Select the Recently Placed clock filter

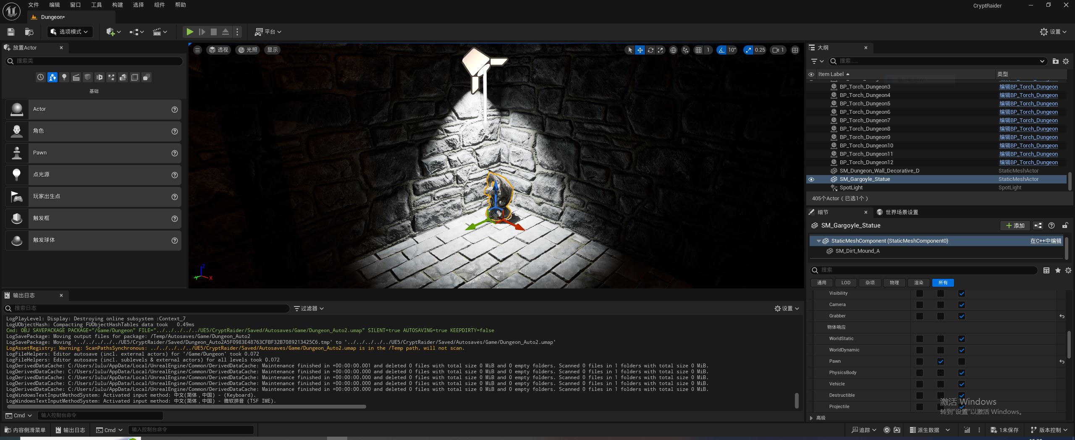click(x=40, y=77)
